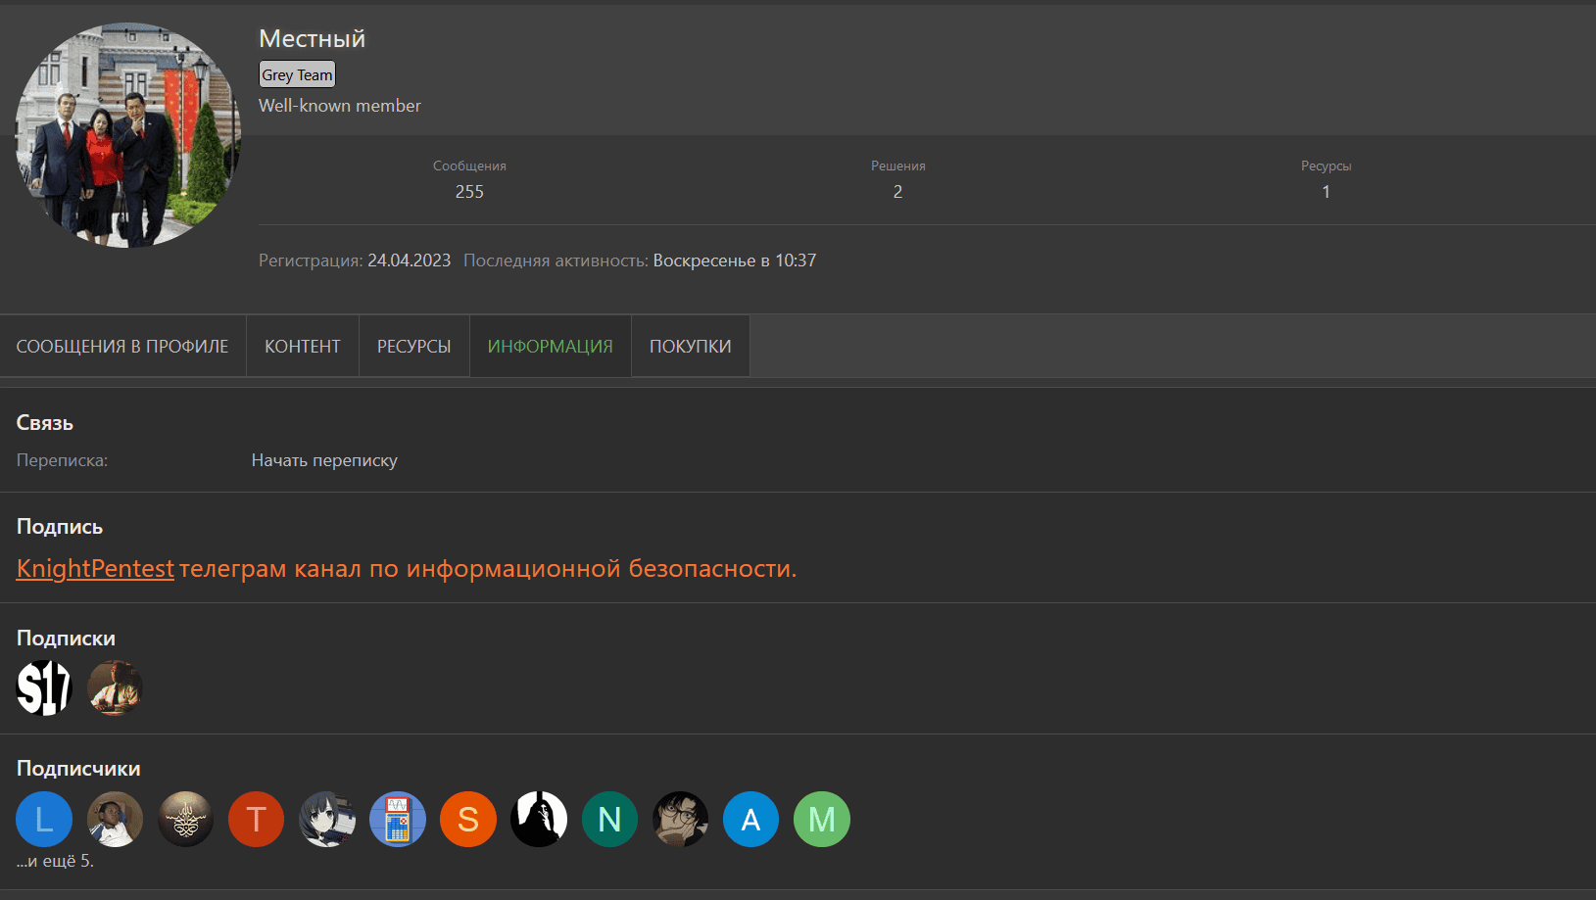Open the green M follower avatar
1596x900 pixels.
click(x=822, y=819)
